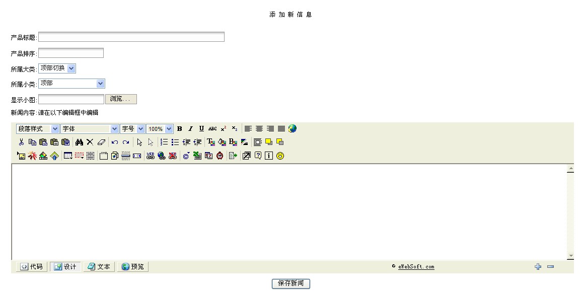Insert a numbered list
Viewport: 580px width, 292px height.
[x=164, y=142]
